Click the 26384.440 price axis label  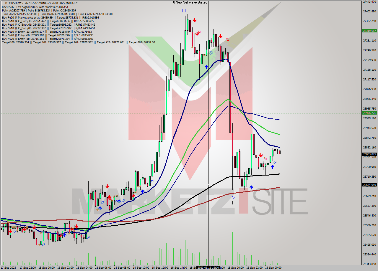(x=370, y=254)
